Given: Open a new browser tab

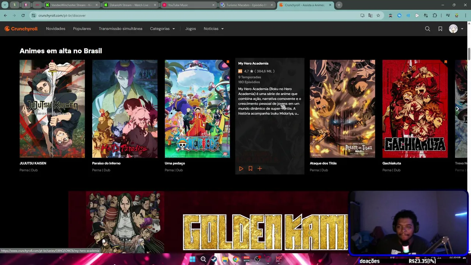Looking at the screenshot, I should [x=339, y=5].
